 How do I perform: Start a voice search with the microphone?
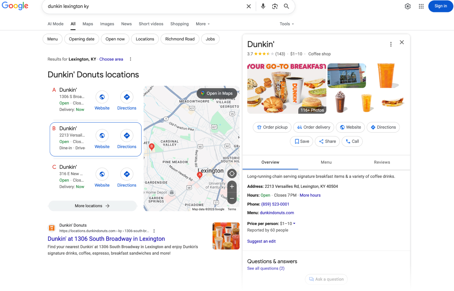263,6
